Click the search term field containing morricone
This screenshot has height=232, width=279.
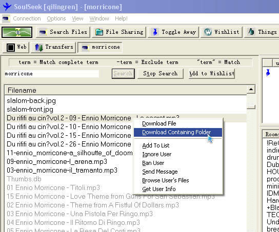coord(52,74)
